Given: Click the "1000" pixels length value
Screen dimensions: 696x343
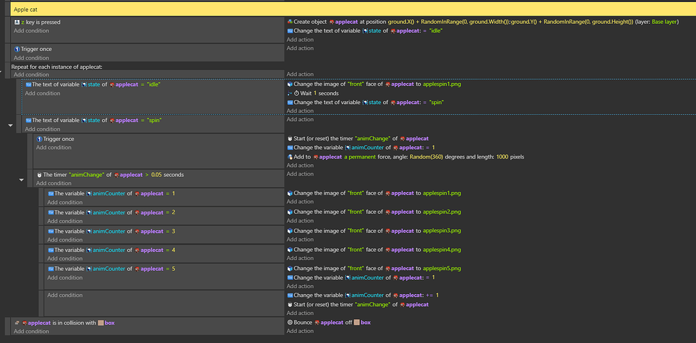Looking at the screenshot, I should [x=503, y=157].
